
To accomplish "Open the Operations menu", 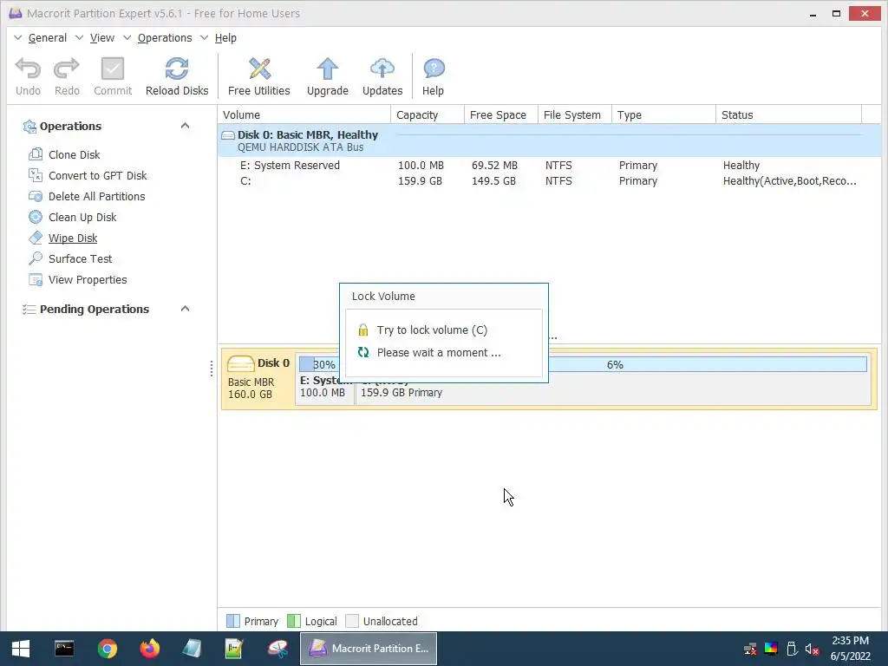I will point(165,38).
